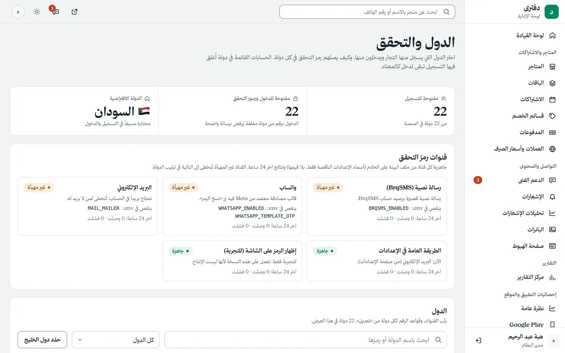Click the MAIL_MAILER env variable text
Image resolution: width=565 pixels, height=353 pixels.
[x=103, y=209]
